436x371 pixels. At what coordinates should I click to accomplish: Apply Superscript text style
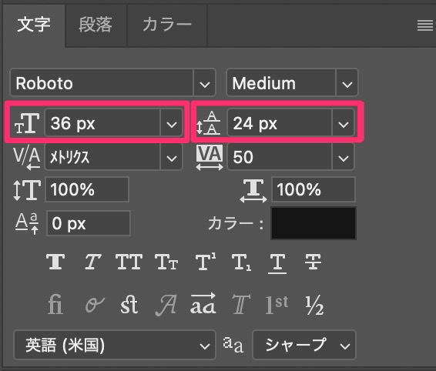[x=205, y=262]
